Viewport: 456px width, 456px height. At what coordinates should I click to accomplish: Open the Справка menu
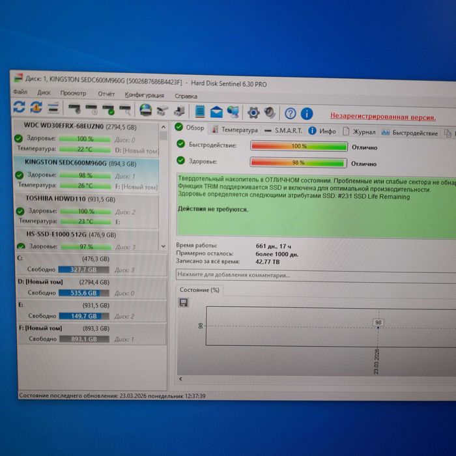pos(186,96)
